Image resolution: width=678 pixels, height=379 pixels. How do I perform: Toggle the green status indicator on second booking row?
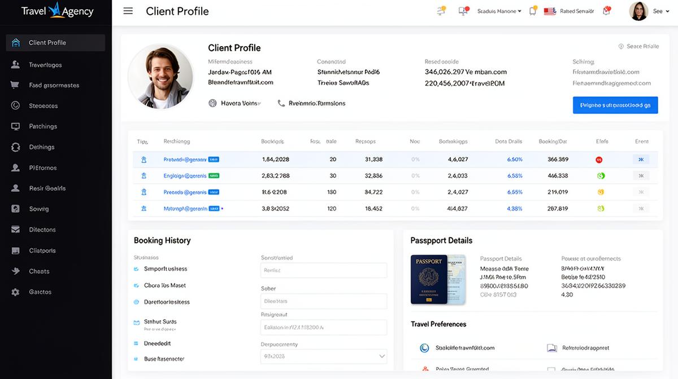[x=601, y=175]
